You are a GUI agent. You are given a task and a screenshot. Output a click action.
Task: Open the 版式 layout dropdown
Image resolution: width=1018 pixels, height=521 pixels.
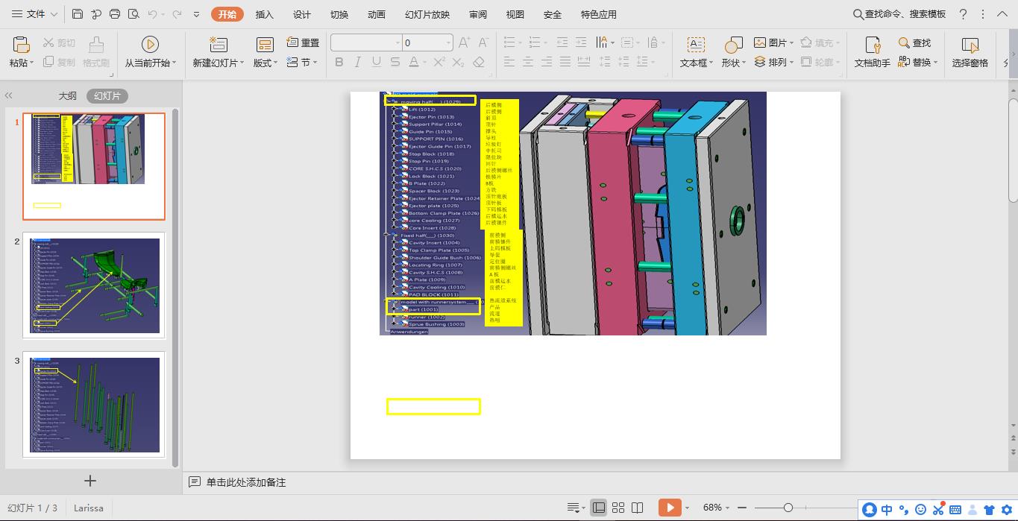coord(263,63)
